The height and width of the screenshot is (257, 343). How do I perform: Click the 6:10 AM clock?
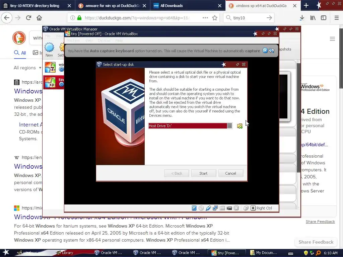coord(331,253)
